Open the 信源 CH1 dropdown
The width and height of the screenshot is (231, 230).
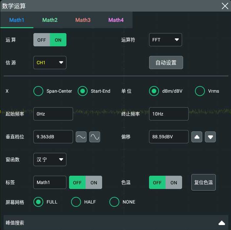[50, 63]
